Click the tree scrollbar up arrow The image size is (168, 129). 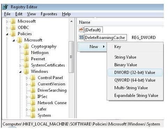pyautogui.click(x=71, y=21)
